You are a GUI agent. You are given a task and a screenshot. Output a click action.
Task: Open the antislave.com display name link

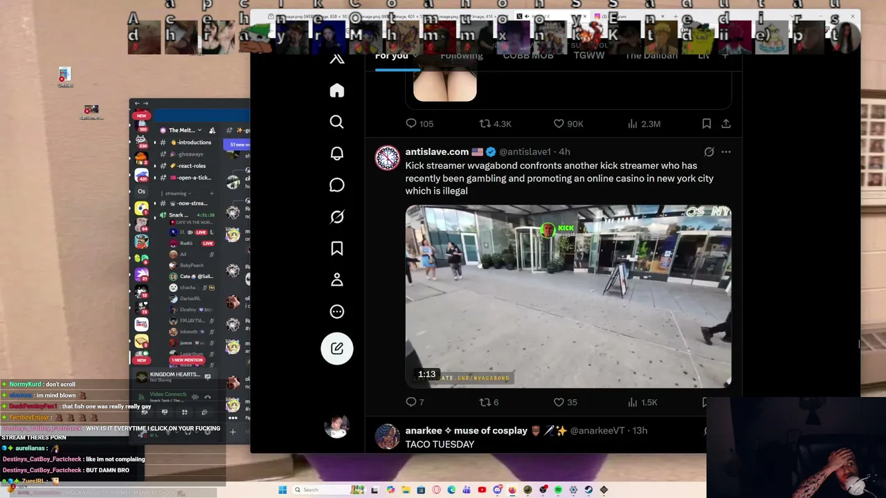[437, 151]
